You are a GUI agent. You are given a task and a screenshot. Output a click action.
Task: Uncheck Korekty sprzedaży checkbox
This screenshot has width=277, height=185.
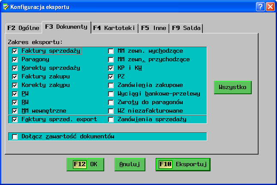(15, 68)
